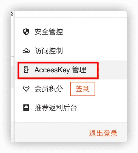The width and height of the screenshot is (138, 153).
Task: Open the 推荐返利后台 menu label
Action: [x=56, y=108]
